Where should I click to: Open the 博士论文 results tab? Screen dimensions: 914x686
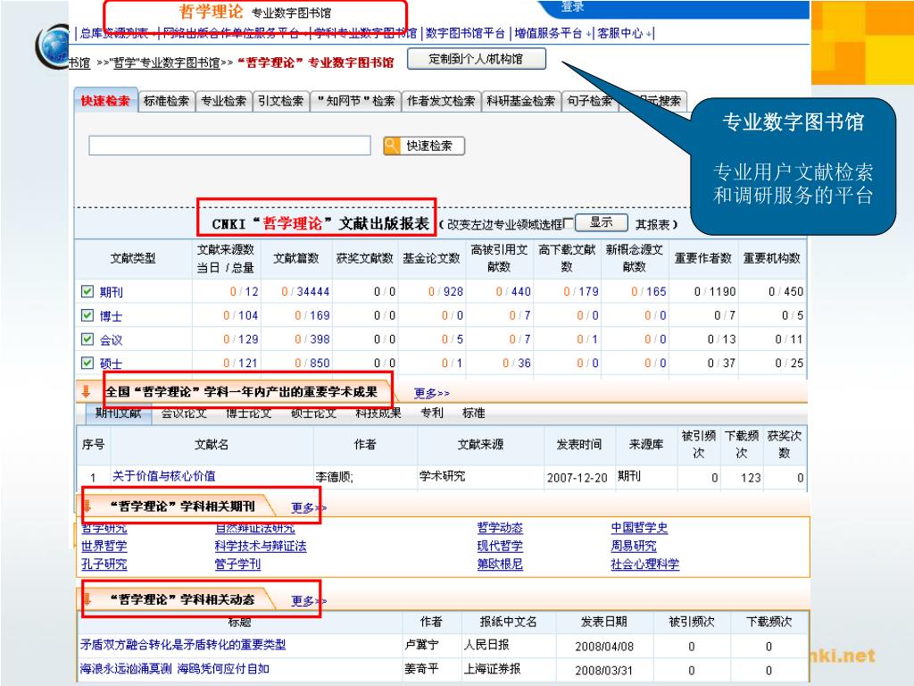pyautogui.click(x=249, y=413)
